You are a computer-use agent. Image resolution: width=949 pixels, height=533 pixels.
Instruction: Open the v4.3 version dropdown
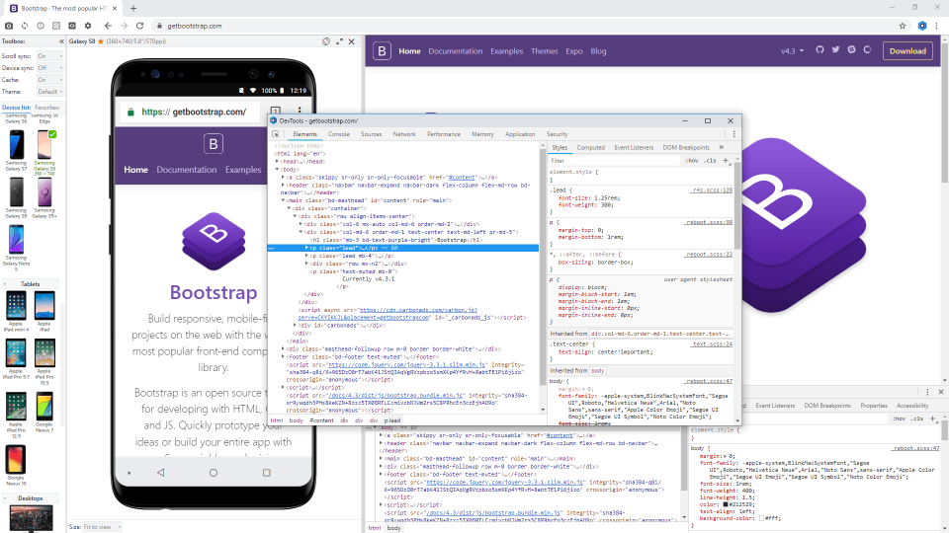click(792, 51)
